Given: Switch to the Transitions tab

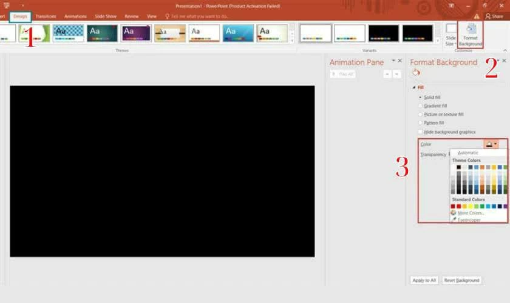Looking at the screenshot, I should pyautogui.click(x=46, y=16).
